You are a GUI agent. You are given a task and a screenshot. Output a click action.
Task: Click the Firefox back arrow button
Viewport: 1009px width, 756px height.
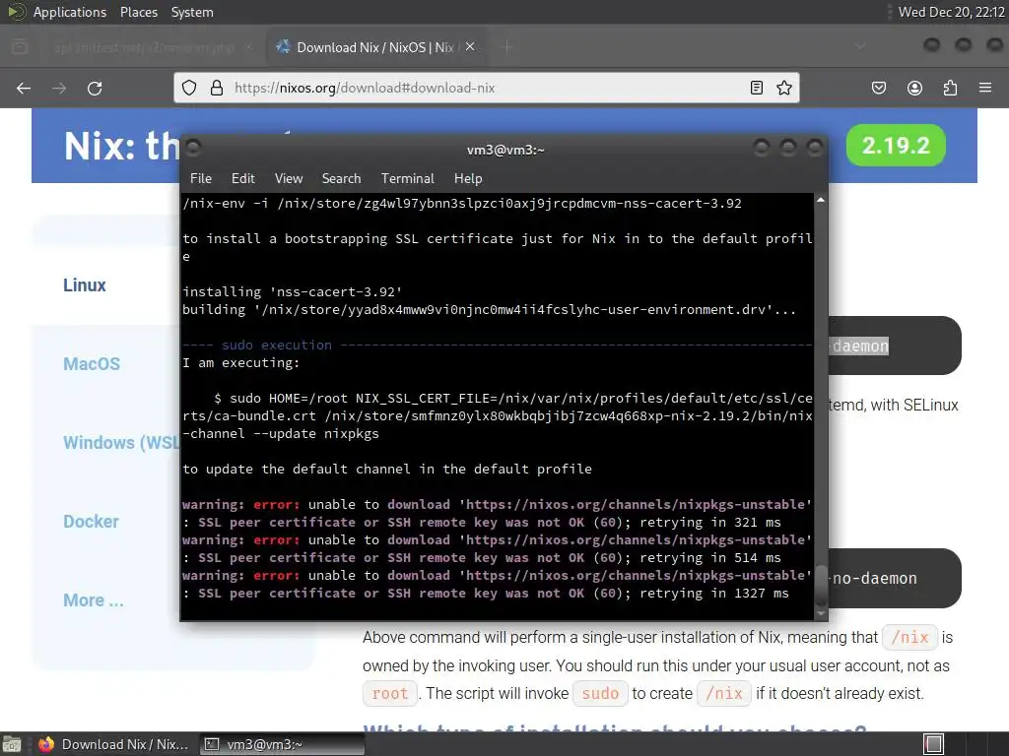click(24, 88)
